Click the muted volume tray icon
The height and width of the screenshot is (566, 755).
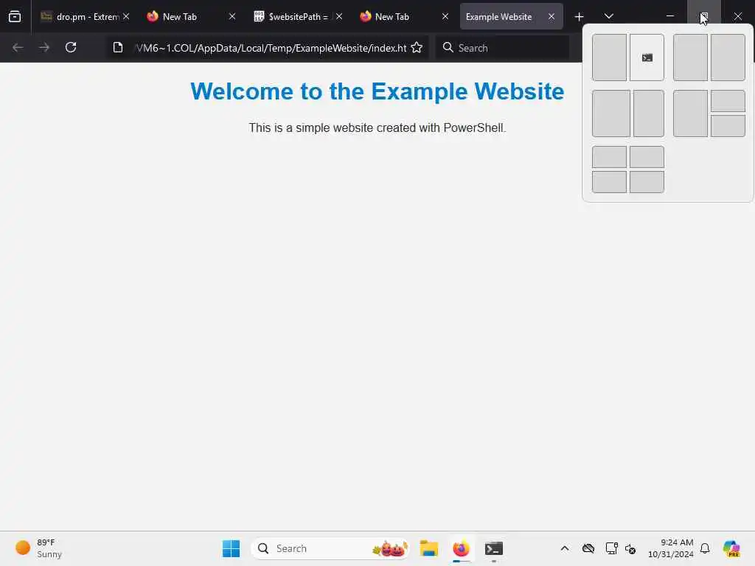pyautogui.click(x=631, y=548)
